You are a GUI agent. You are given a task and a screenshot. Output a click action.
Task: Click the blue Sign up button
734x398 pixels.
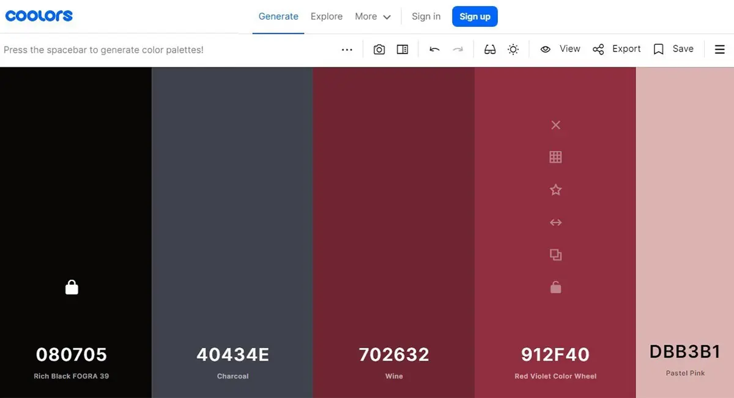tap(475, 17)
